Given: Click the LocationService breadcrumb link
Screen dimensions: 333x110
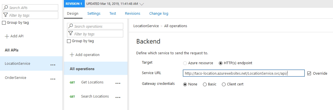Looking at the screenshot, I should pyautogui.click(x=146, y=26).
